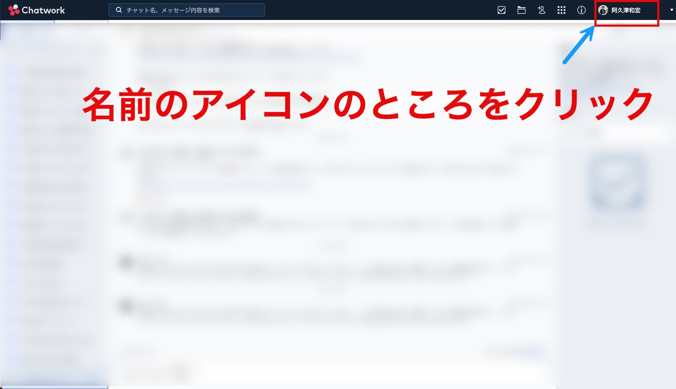Screen dimensions: 676x389
Task: Open the 阿久津和宏 account name menu
Action: click(626, 10)
